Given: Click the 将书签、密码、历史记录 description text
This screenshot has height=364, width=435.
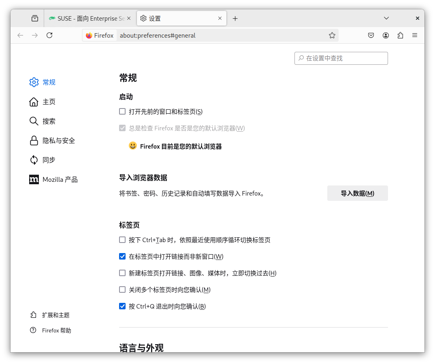Looking at the screenshot, I should coord(192,193).
